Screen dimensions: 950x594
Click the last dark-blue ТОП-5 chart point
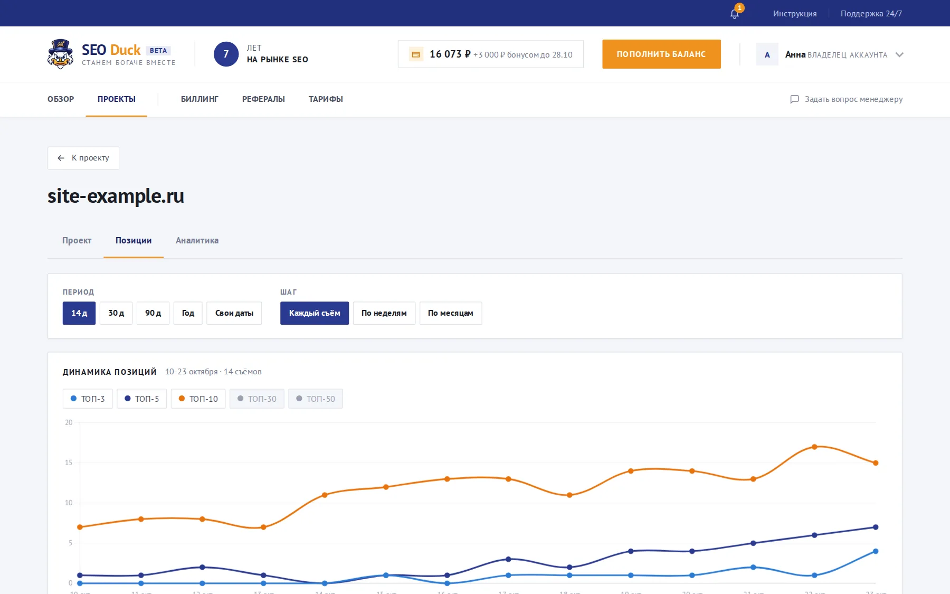[x=876, y=527]
